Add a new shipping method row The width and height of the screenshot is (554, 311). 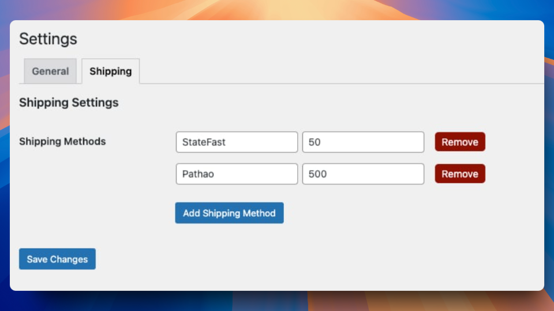click(x=229, y=213)
